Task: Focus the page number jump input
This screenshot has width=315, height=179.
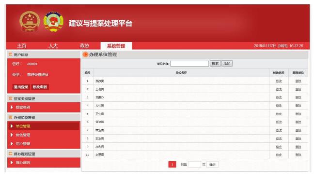Action: (x=194, y=165)
